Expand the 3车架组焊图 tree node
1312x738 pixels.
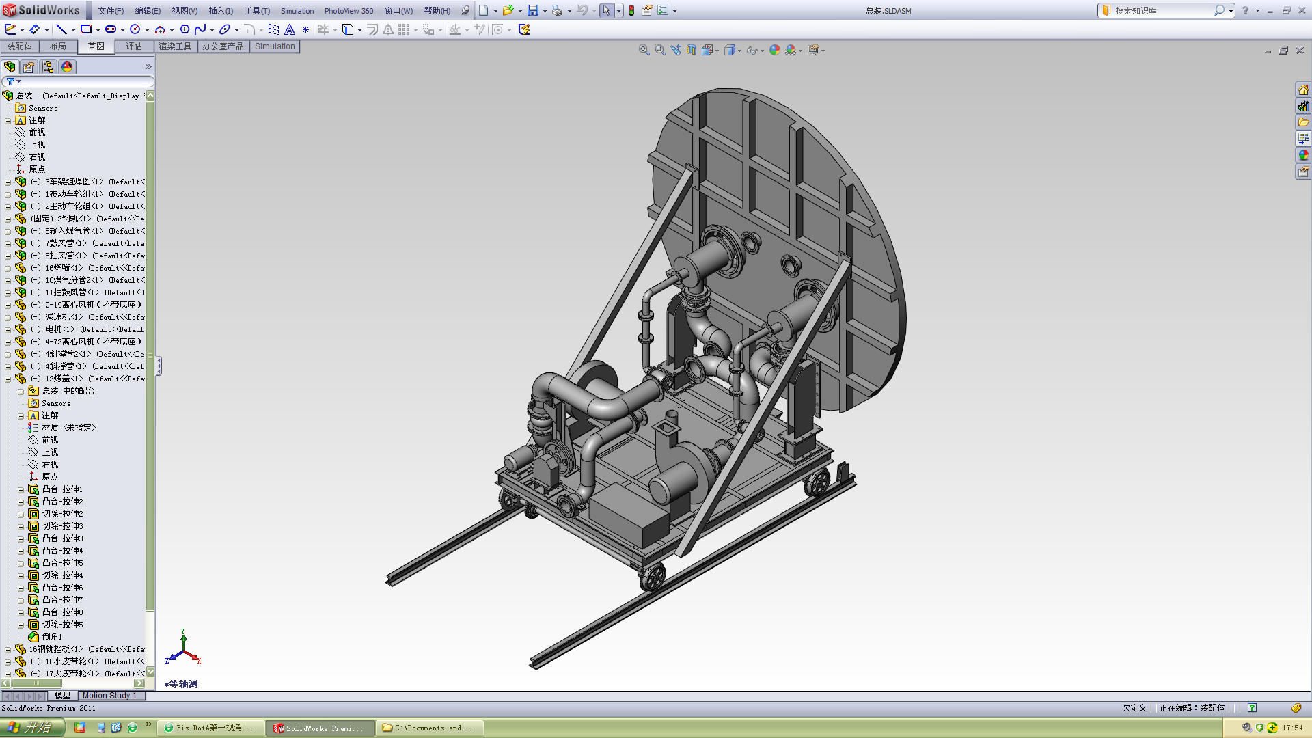click(x=8, y=182)
